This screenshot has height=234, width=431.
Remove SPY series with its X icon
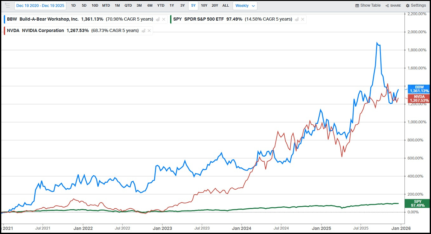click(x=303, y=19)
